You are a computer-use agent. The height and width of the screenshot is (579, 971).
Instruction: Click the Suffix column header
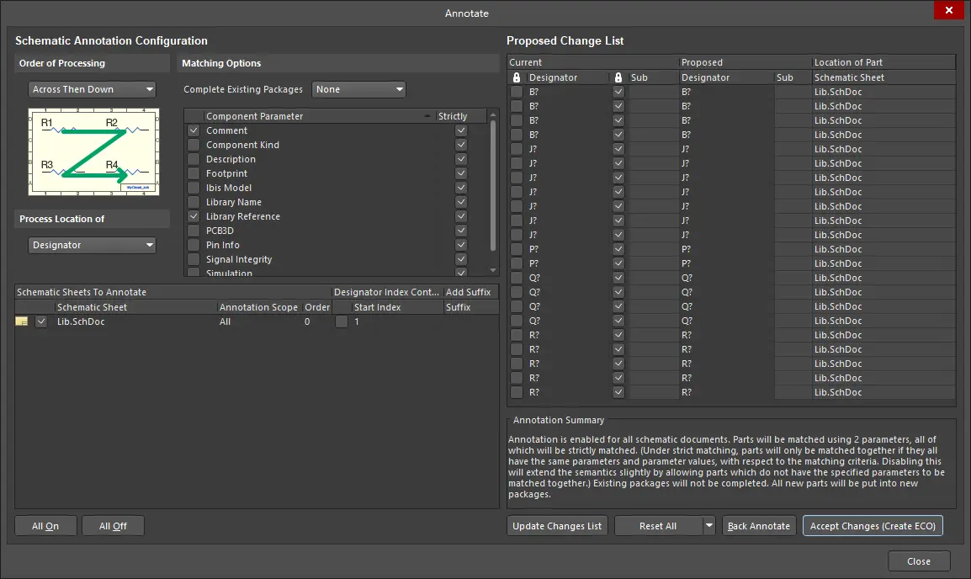(459, 307)
